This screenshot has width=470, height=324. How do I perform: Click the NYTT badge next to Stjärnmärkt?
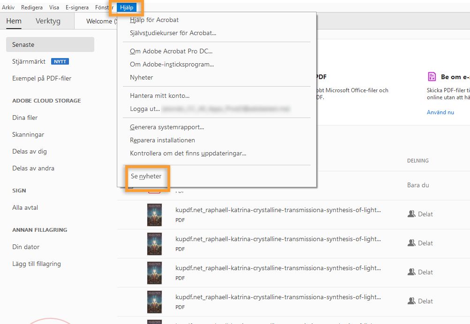coord(60,61)
